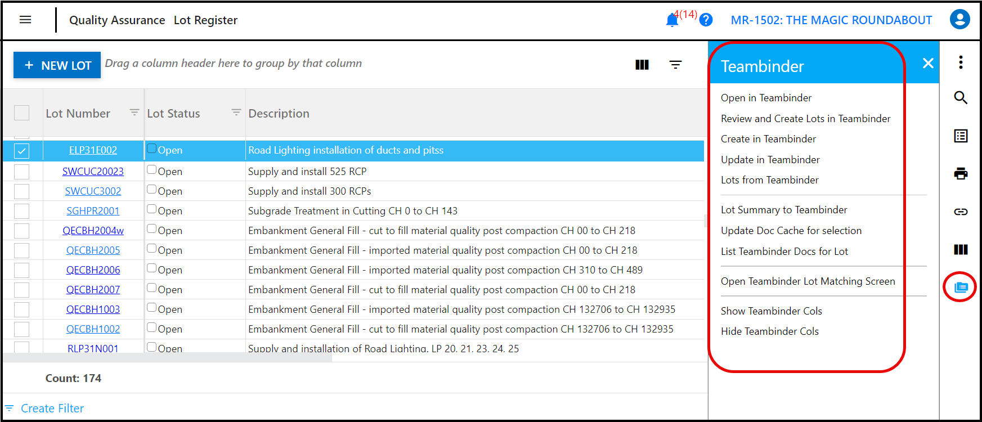Click the horizontal scrollbar under the grid
This screenshot has width=982, height=422.
(x=168, y=357)
